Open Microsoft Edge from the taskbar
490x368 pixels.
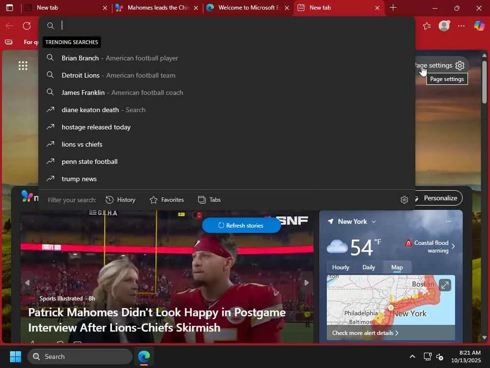144,356
